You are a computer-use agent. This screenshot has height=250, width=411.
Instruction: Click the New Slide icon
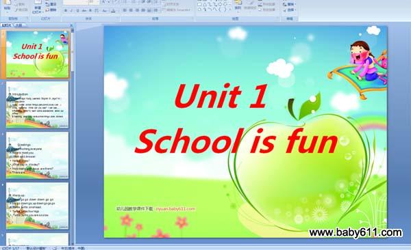click(38, 2)
